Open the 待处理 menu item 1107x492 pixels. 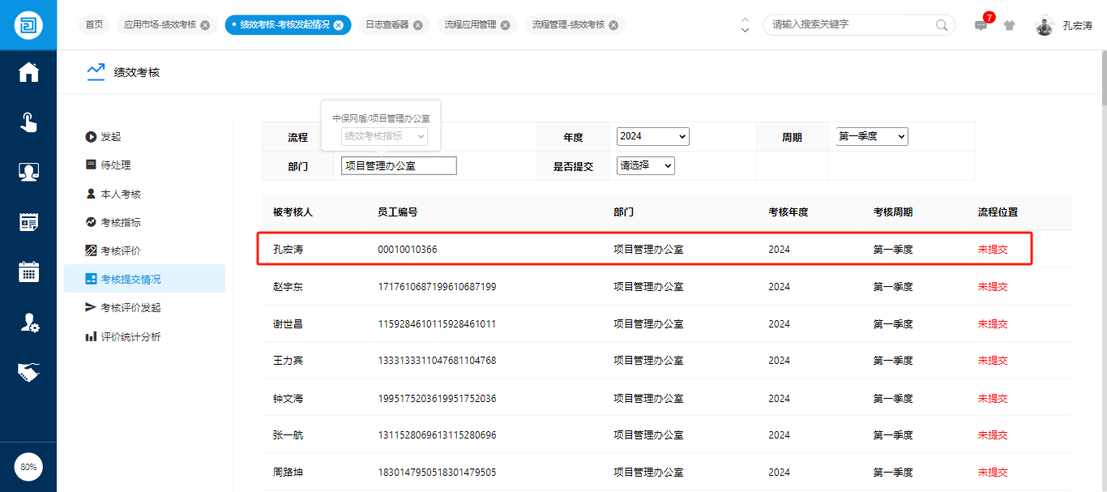pos(144,165)
